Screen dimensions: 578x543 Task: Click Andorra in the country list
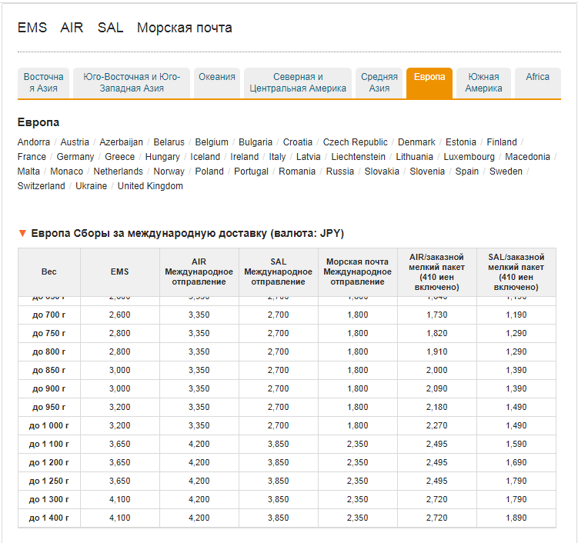[34, 142]
